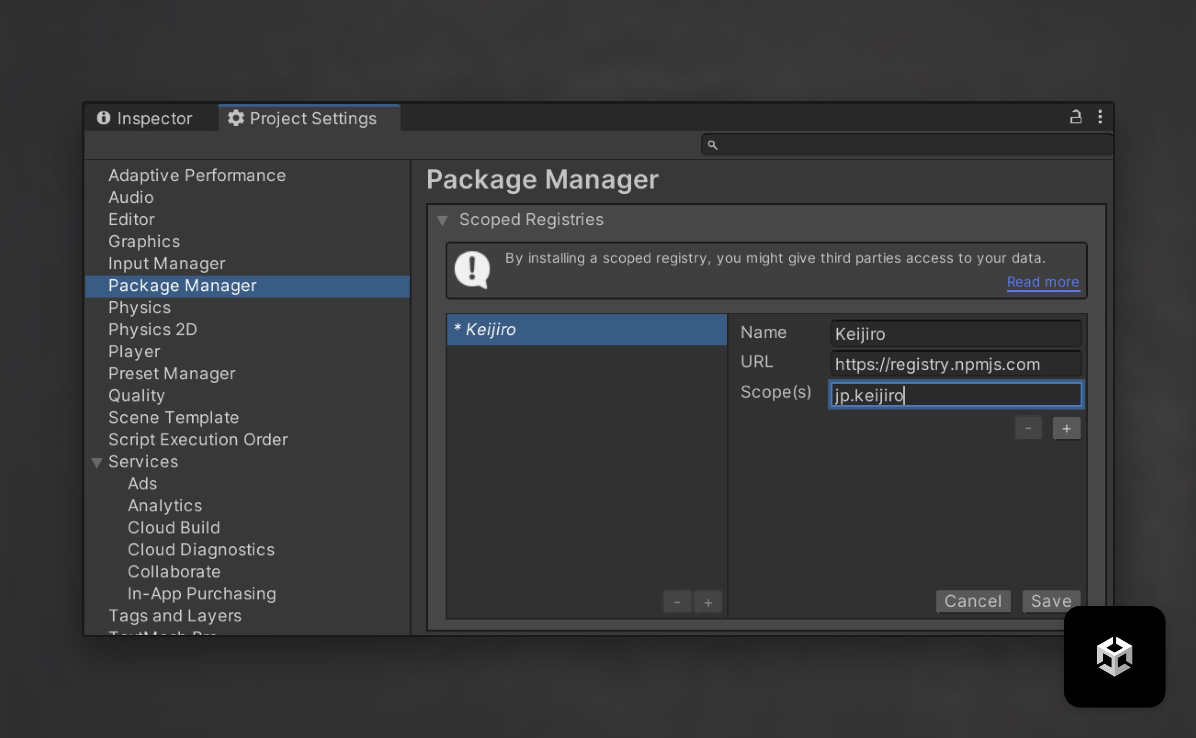
Task: Collapse the Scoped Registries section
Action: coord(442,221)
